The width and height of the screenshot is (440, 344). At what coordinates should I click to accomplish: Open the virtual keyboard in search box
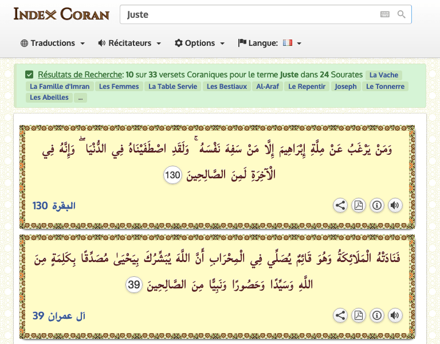[x=385, y=14]
